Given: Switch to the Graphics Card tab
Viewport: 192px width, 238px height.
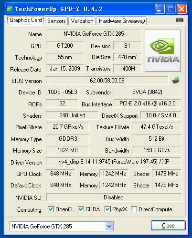Looking at the screenshot, I should pos(25,20).
